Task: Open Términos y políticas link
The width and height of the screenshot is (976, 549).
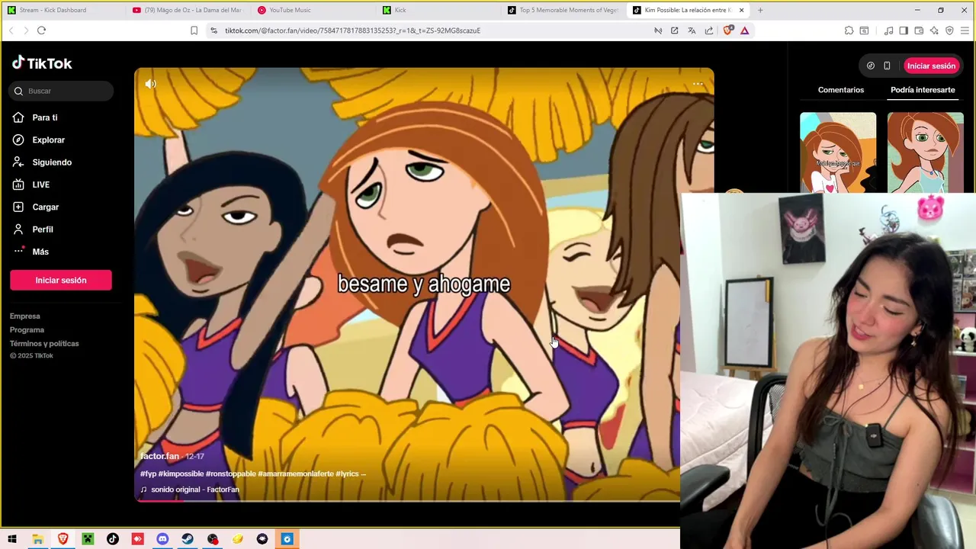Action: pyautogui.click(x=44, y=343)
